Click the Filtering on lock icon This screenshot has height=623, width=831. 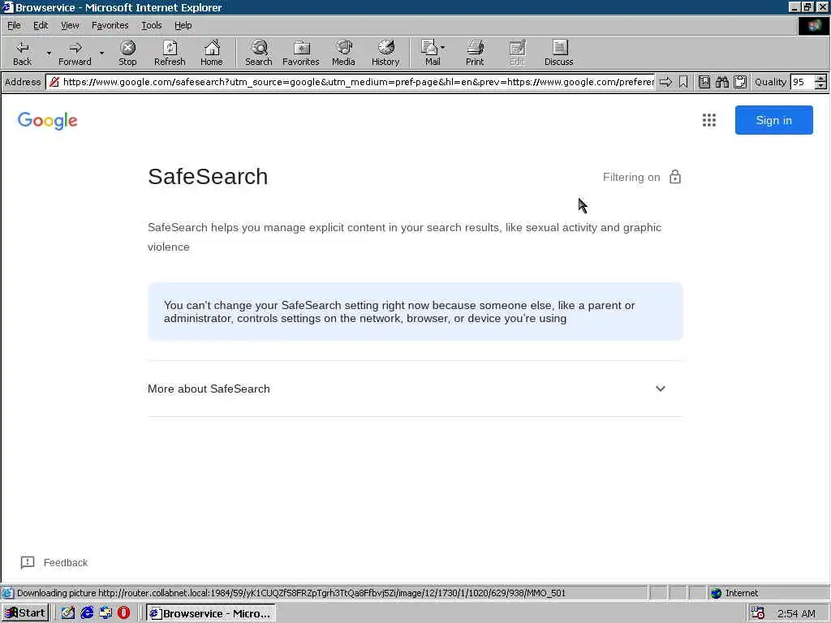click(x=674, y=176)
